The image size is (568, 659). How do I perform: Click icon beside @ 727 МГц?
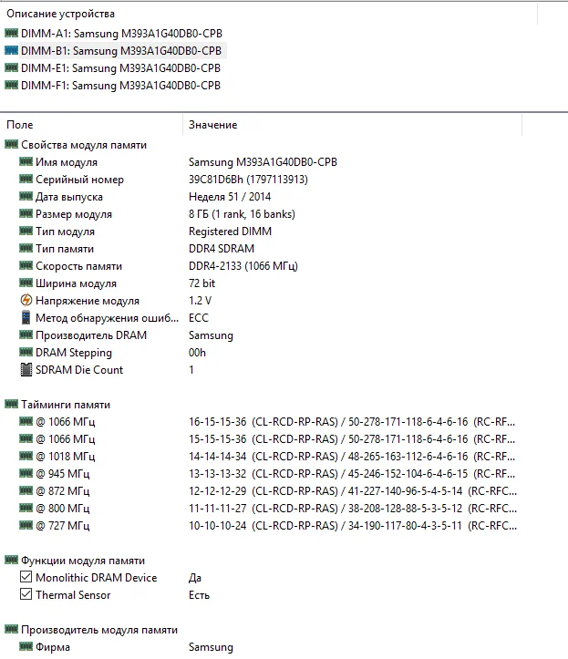click(26, 525)
